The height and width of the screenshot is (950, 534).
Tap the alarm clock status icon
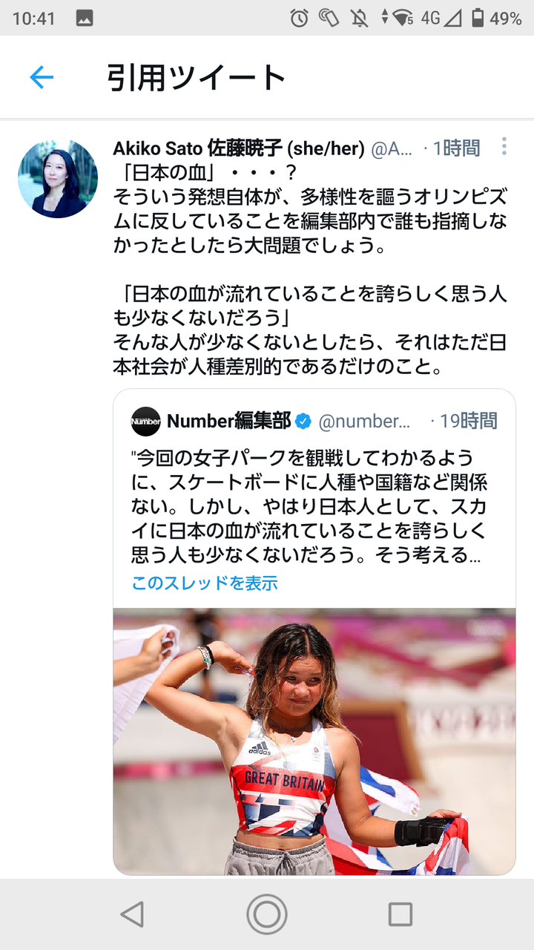[299, 19]
